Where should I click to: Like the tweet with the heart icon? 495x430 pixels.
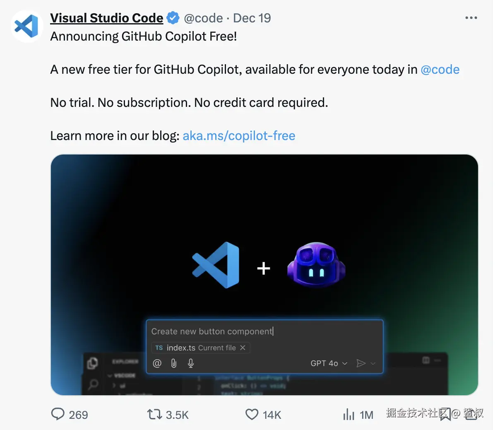point(252,414)
